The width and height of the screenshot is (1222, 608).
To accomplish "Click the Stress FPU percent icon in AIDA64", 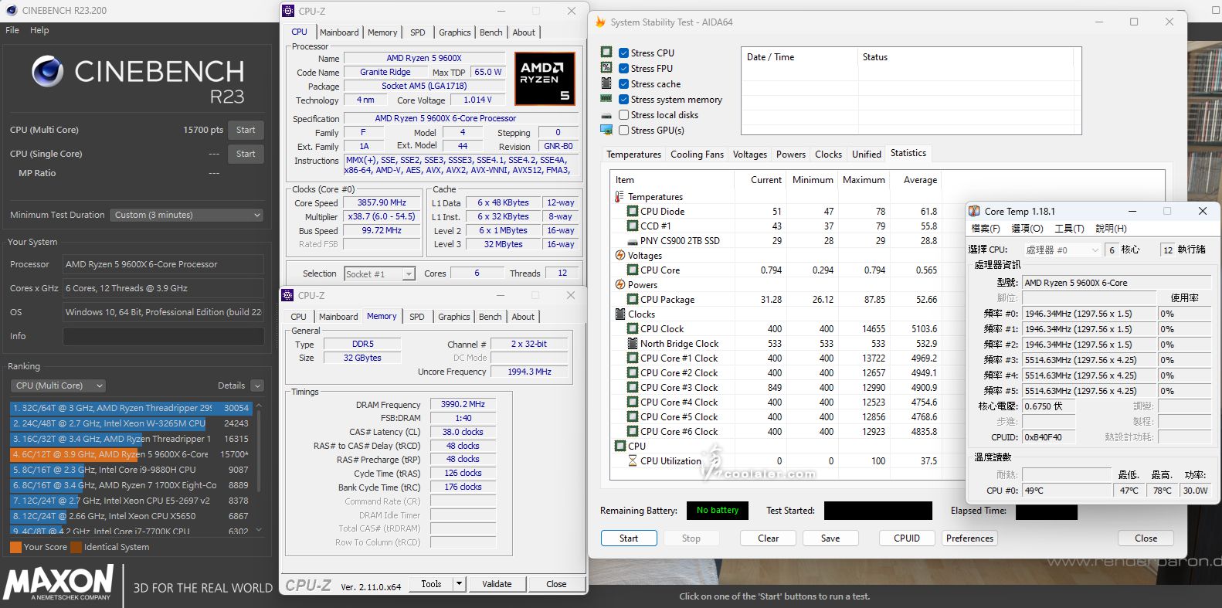I will tap(606, 68).
